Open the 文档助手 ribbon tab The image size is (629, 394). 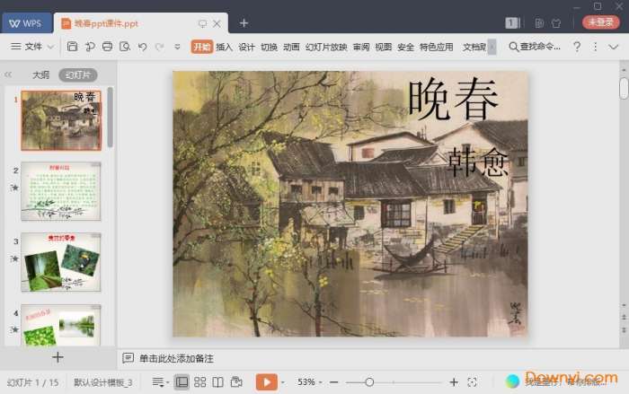tap(474, 47)
